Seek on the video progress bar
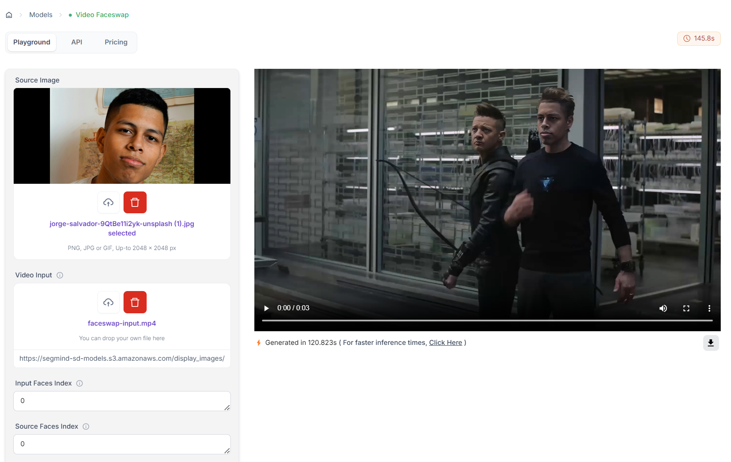The image size is (731, 462). click(487, 320)
